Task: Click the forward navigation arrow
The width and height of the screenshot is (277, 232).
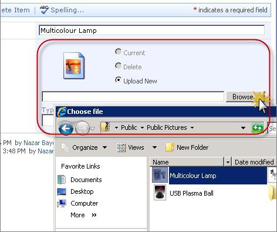Action: [x=82, y=128]
